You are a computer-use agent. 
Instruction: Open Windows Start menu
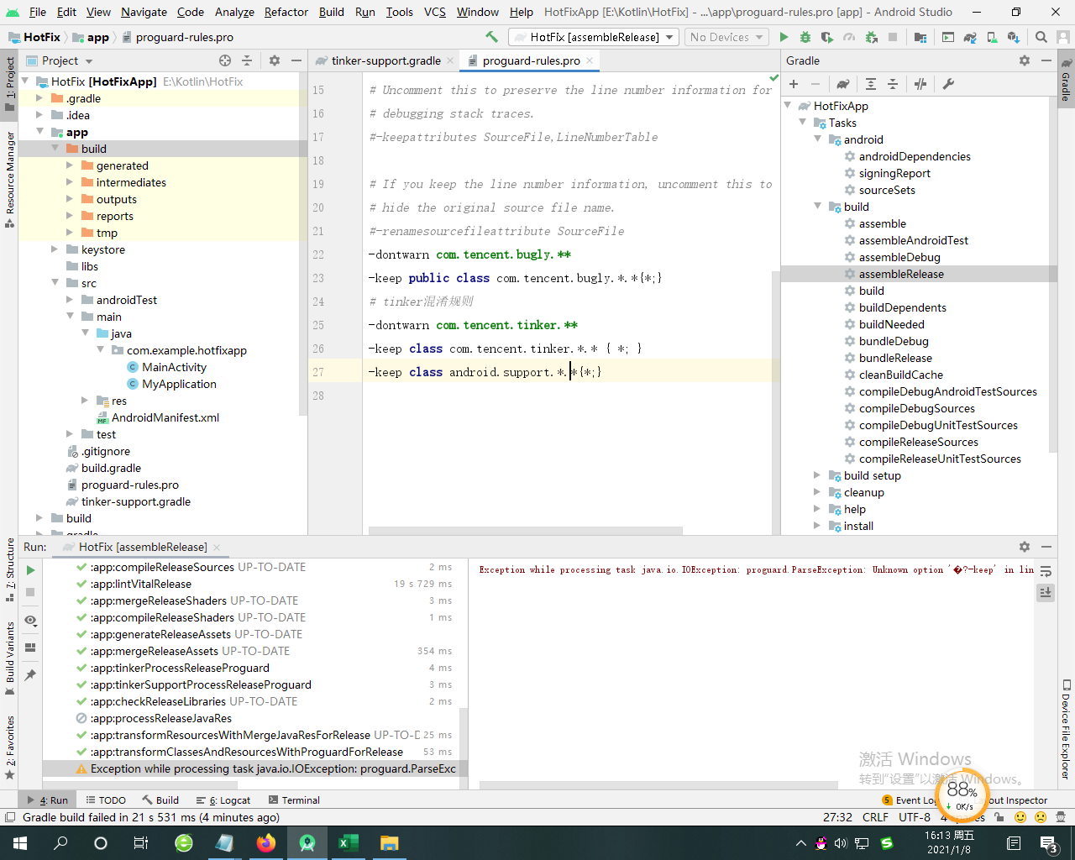[x=20, y=843]
